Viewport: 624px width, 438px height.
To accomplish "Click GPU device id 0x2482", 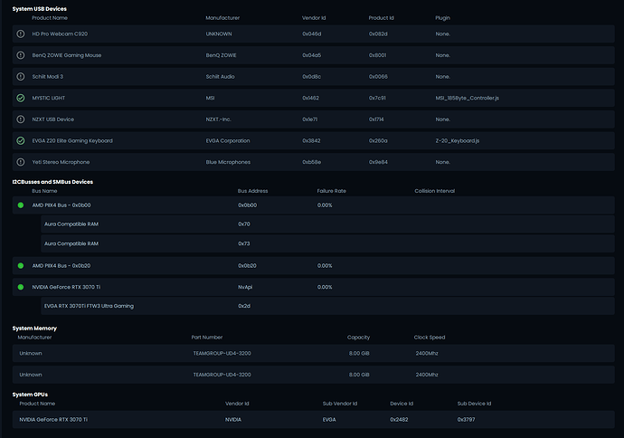I will (x=399, y=420).
